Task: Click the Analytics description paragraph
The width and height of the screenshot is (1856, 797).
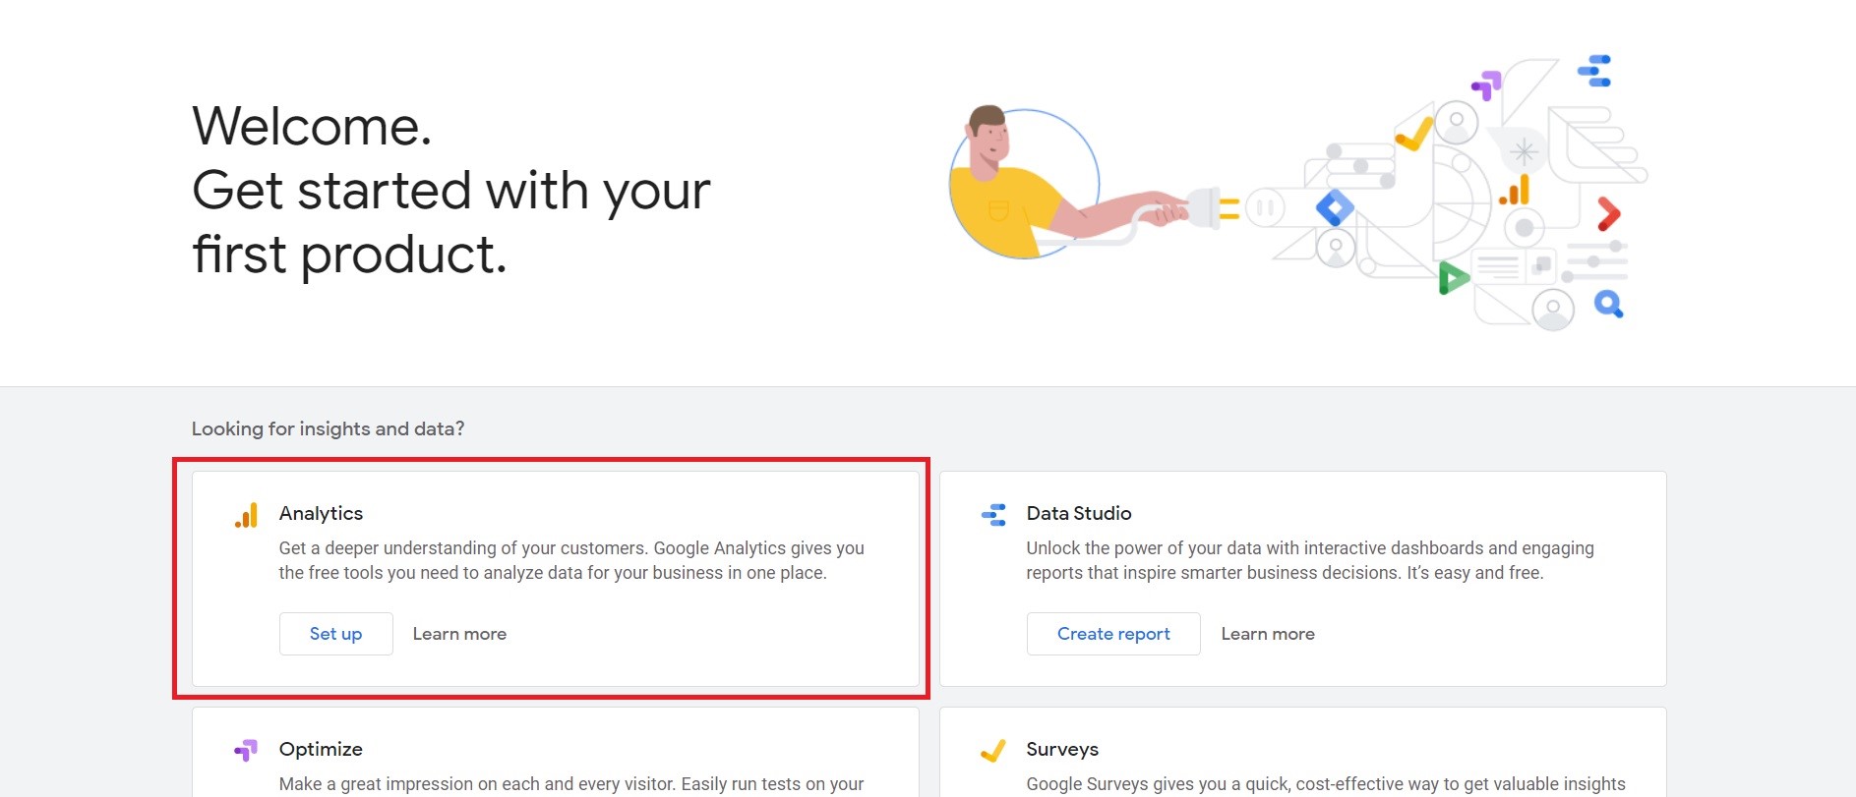Action: pos(571,560)
